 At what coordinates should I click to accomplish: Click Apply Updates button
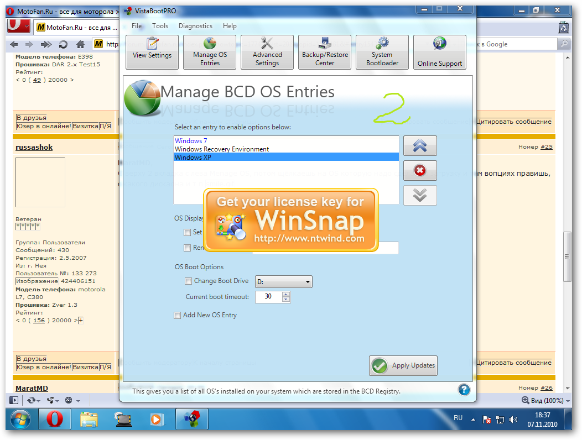(403, 365)
